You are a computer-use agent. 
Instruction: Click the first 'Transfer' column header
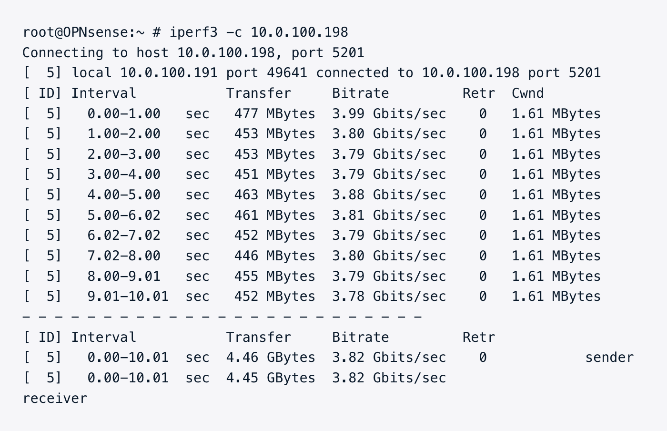258,93
